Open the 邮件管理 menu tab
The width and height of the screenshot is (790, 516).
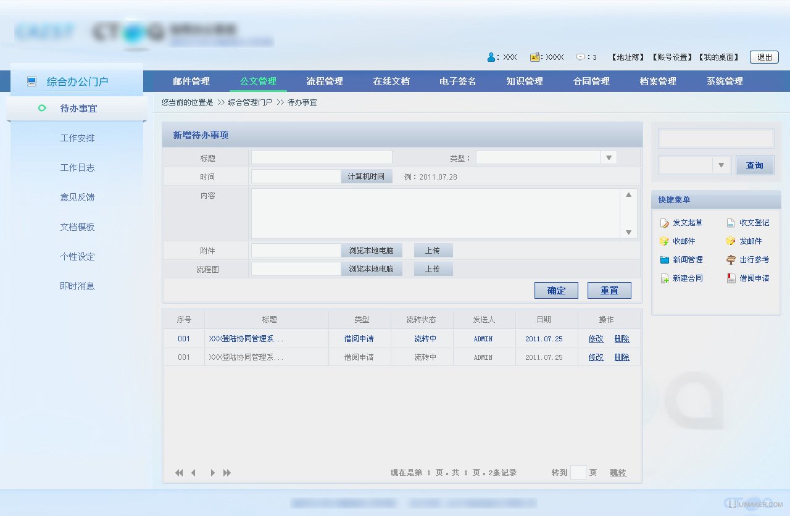pos(191,81)
